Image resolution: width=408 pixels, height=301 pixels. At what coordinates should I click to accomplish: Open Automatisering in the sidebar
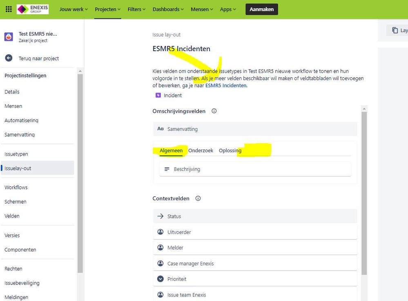pyautogui.click(x=21, y=120)
